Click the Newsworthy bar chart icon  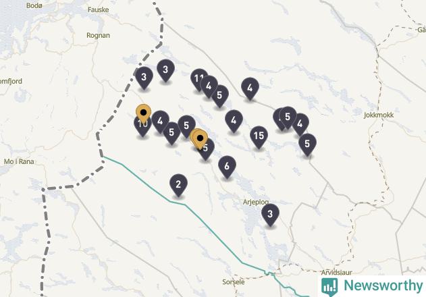329,287
